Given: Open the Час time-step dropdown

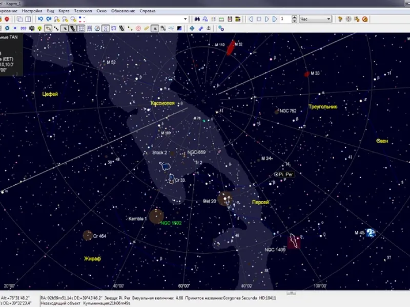Looking at the screenshot, I should point(329,19).
